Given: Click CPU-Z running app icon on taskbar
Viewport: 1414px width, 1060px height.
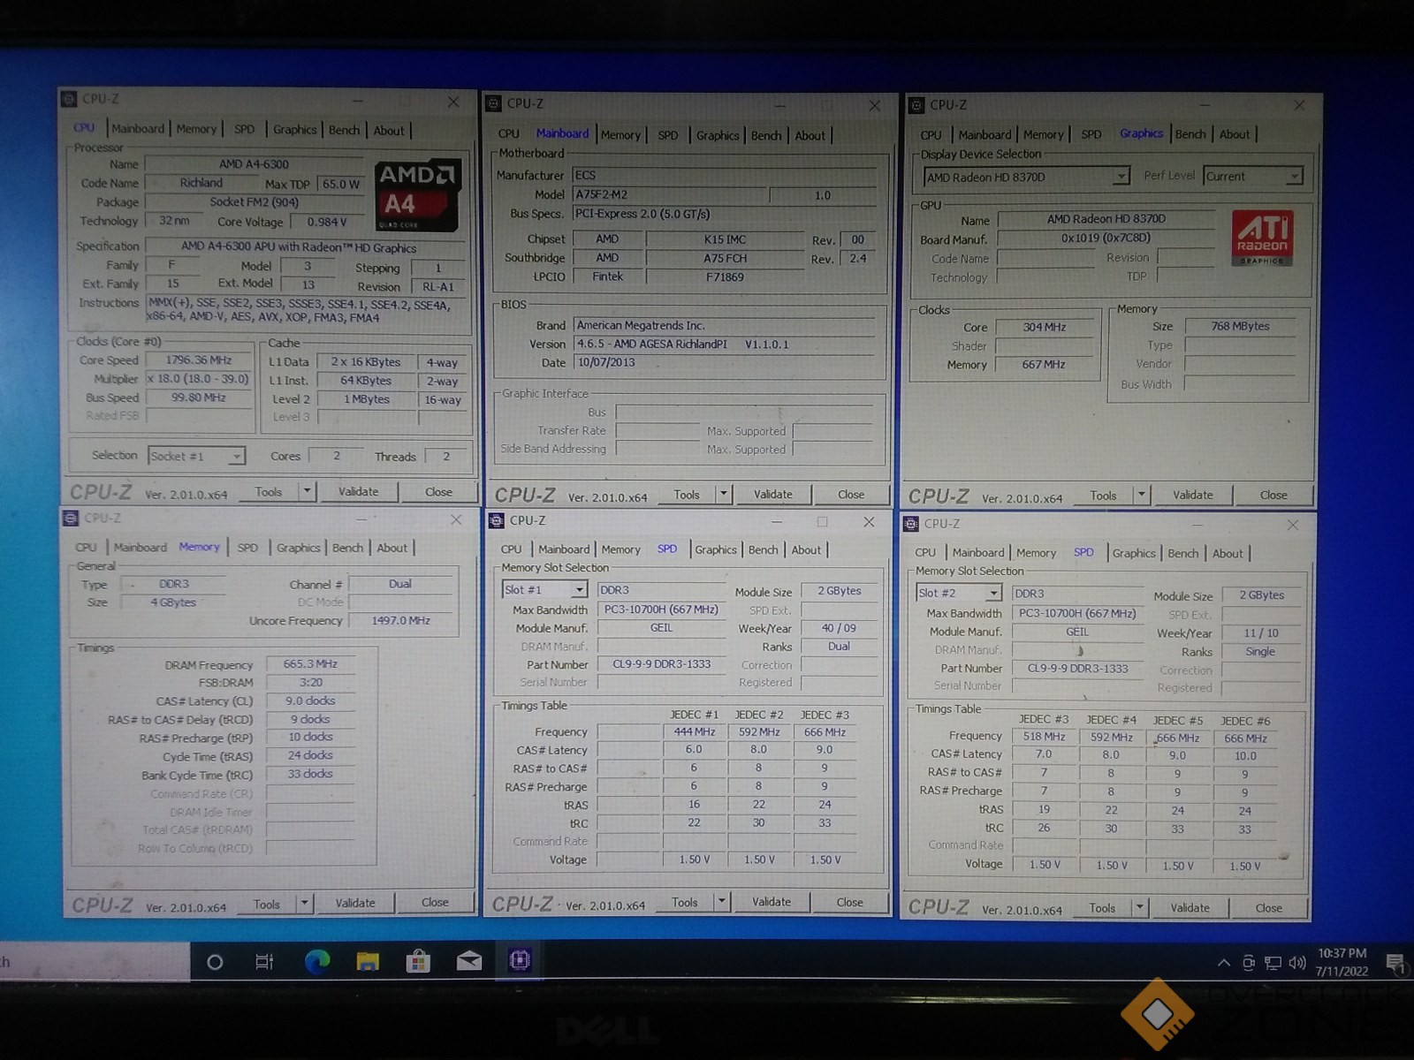Looking at the screenshot, I should [520, 960].
